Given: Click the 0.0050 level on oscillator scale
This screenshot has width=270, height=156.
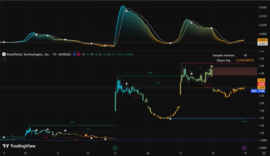Looking at the screenshot, I should 263,34.
